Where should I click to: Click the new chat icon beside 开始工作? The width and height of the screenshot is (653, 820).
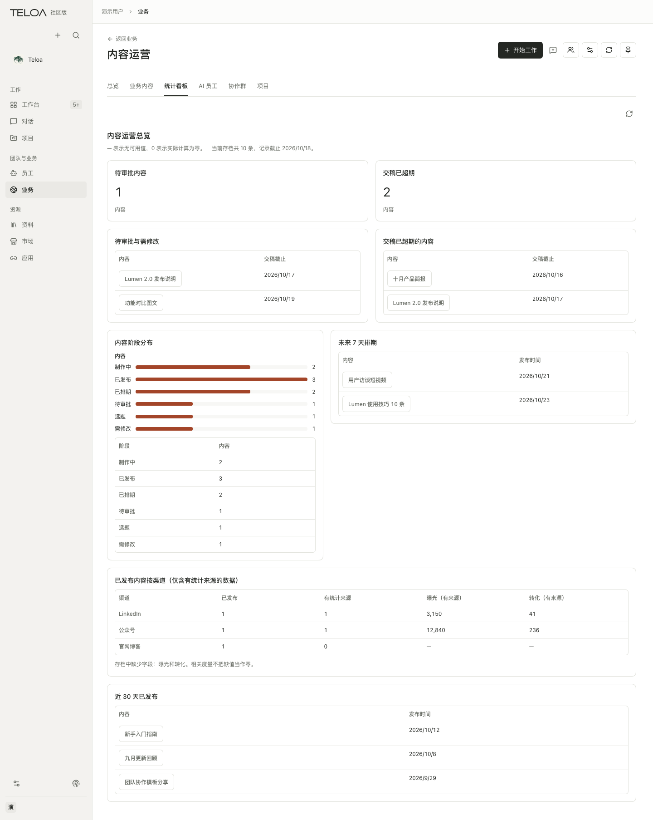pos(553,50)
